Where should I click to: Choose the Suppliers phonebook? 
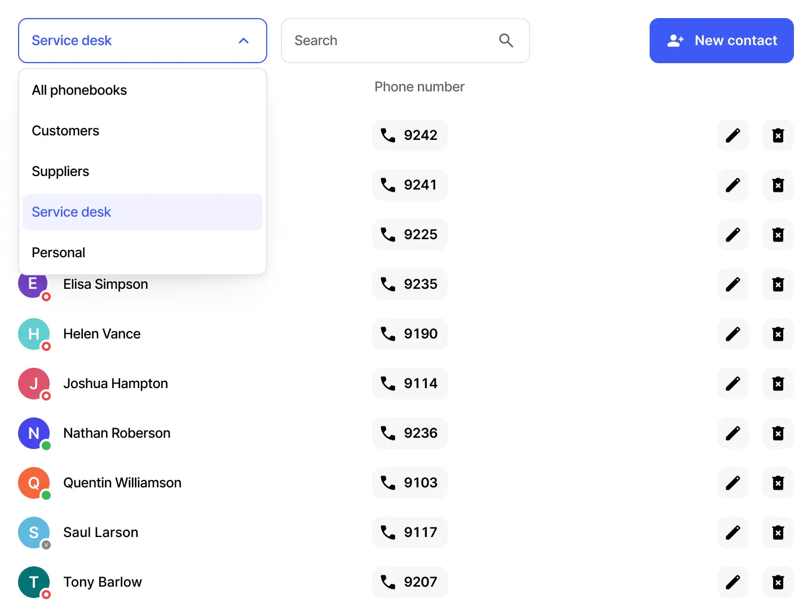(x=143, y=171)
